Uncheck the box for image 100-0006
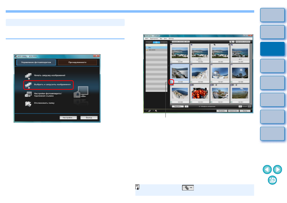Image resolution: width=287 pixels, height=203 pixels. [x=191, y=82]
